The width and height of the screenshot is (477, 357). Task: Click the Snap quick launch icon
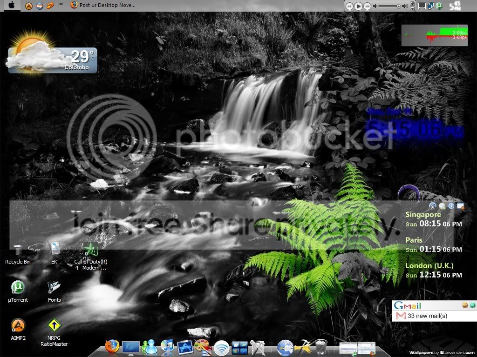[x=39, y=6]
